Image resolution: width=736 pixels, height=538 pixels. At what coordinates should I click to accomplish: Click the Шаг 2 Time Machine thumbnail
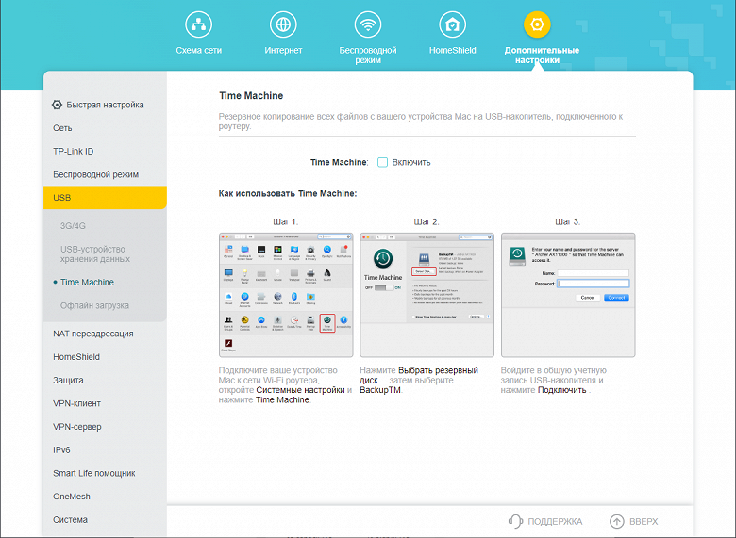pos(427,295)
